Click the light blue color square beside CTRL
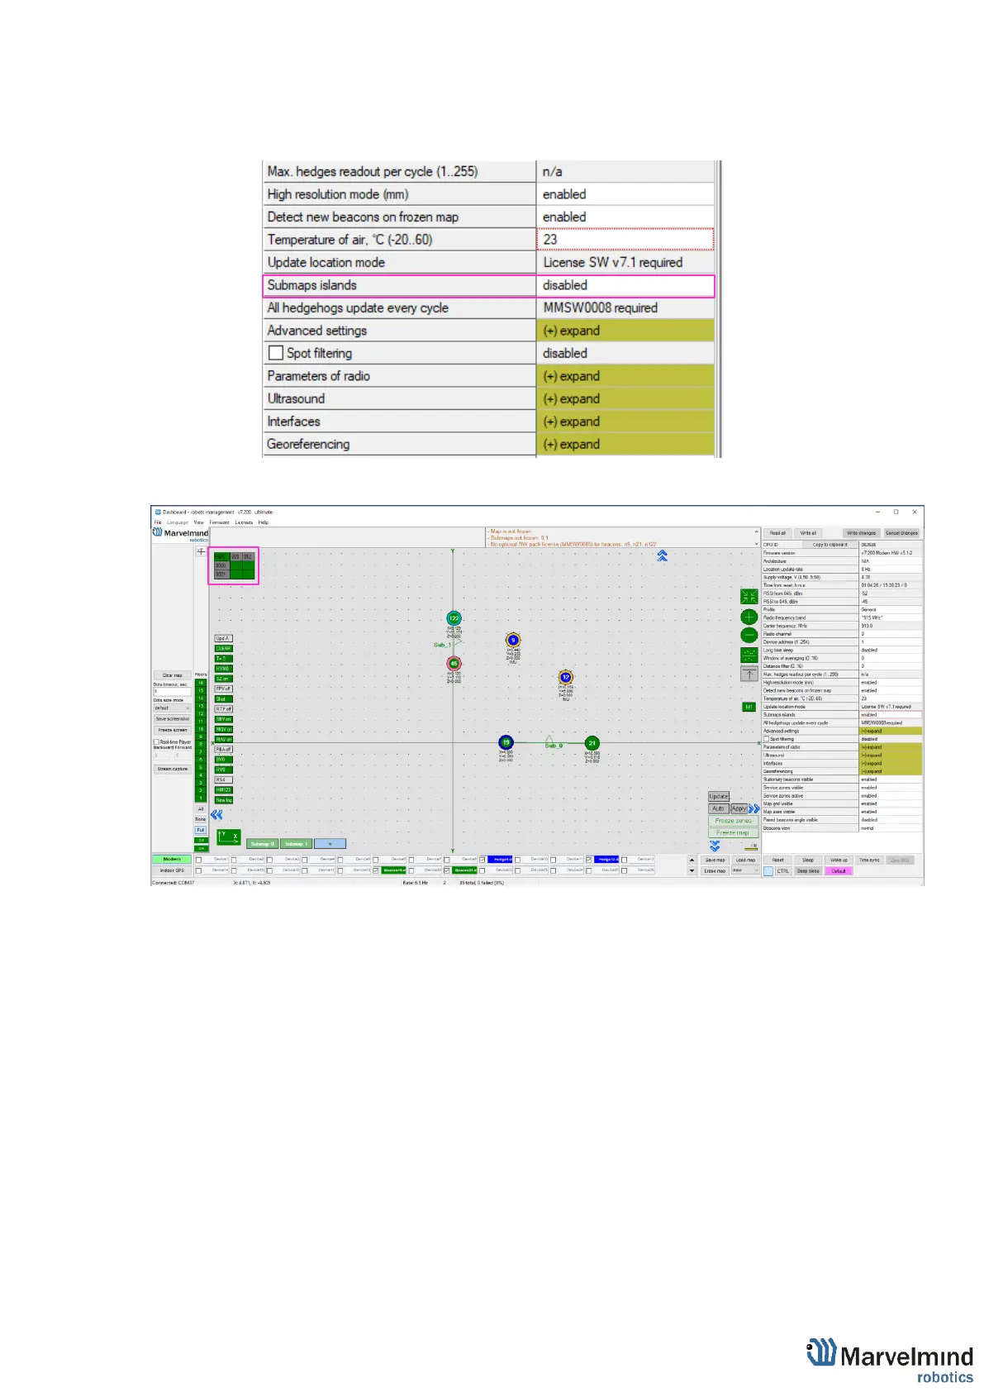This screenshot has height=1392, width=984. (x=768, y=871)
